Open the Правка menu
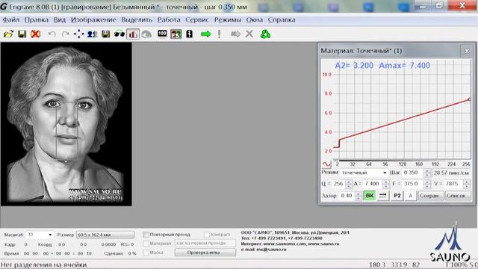The width and height of the screenshot is (478, 269). [x=37, y=20]
